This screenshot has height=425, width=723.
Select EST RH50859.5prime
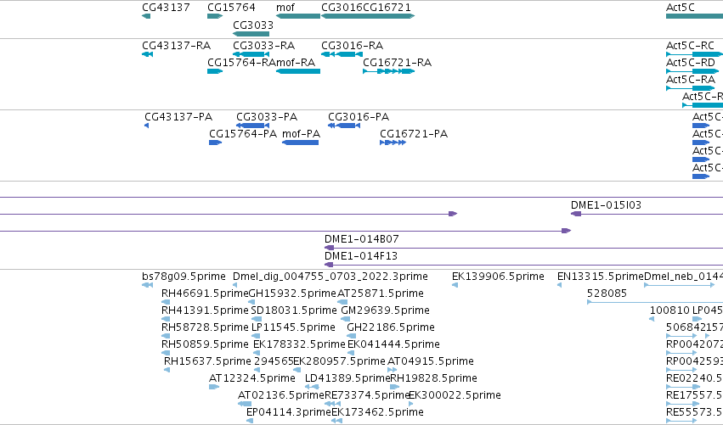click(x=166, y=353)
